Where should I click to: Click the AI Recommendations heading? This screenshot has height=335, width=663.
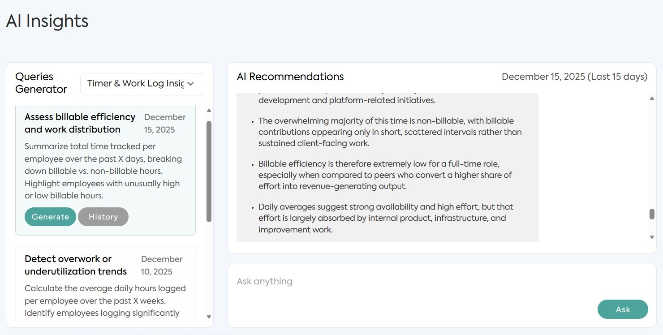290,77
